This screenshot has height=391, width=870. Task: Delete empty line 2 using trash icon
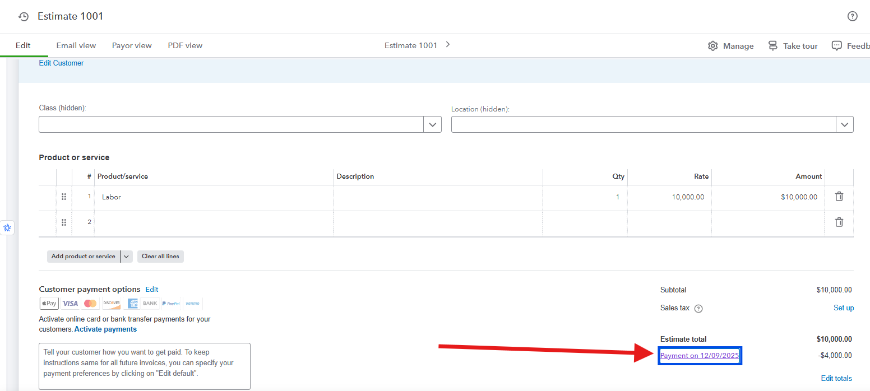click(x=839, y=222)
